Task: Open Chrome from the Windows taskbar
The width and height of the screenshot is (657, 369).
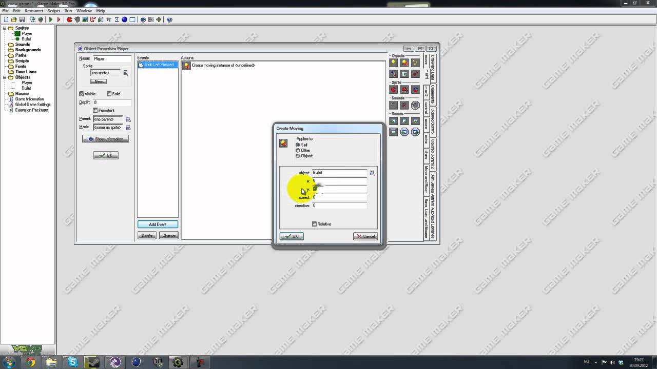Action: (x=31, y=362)
